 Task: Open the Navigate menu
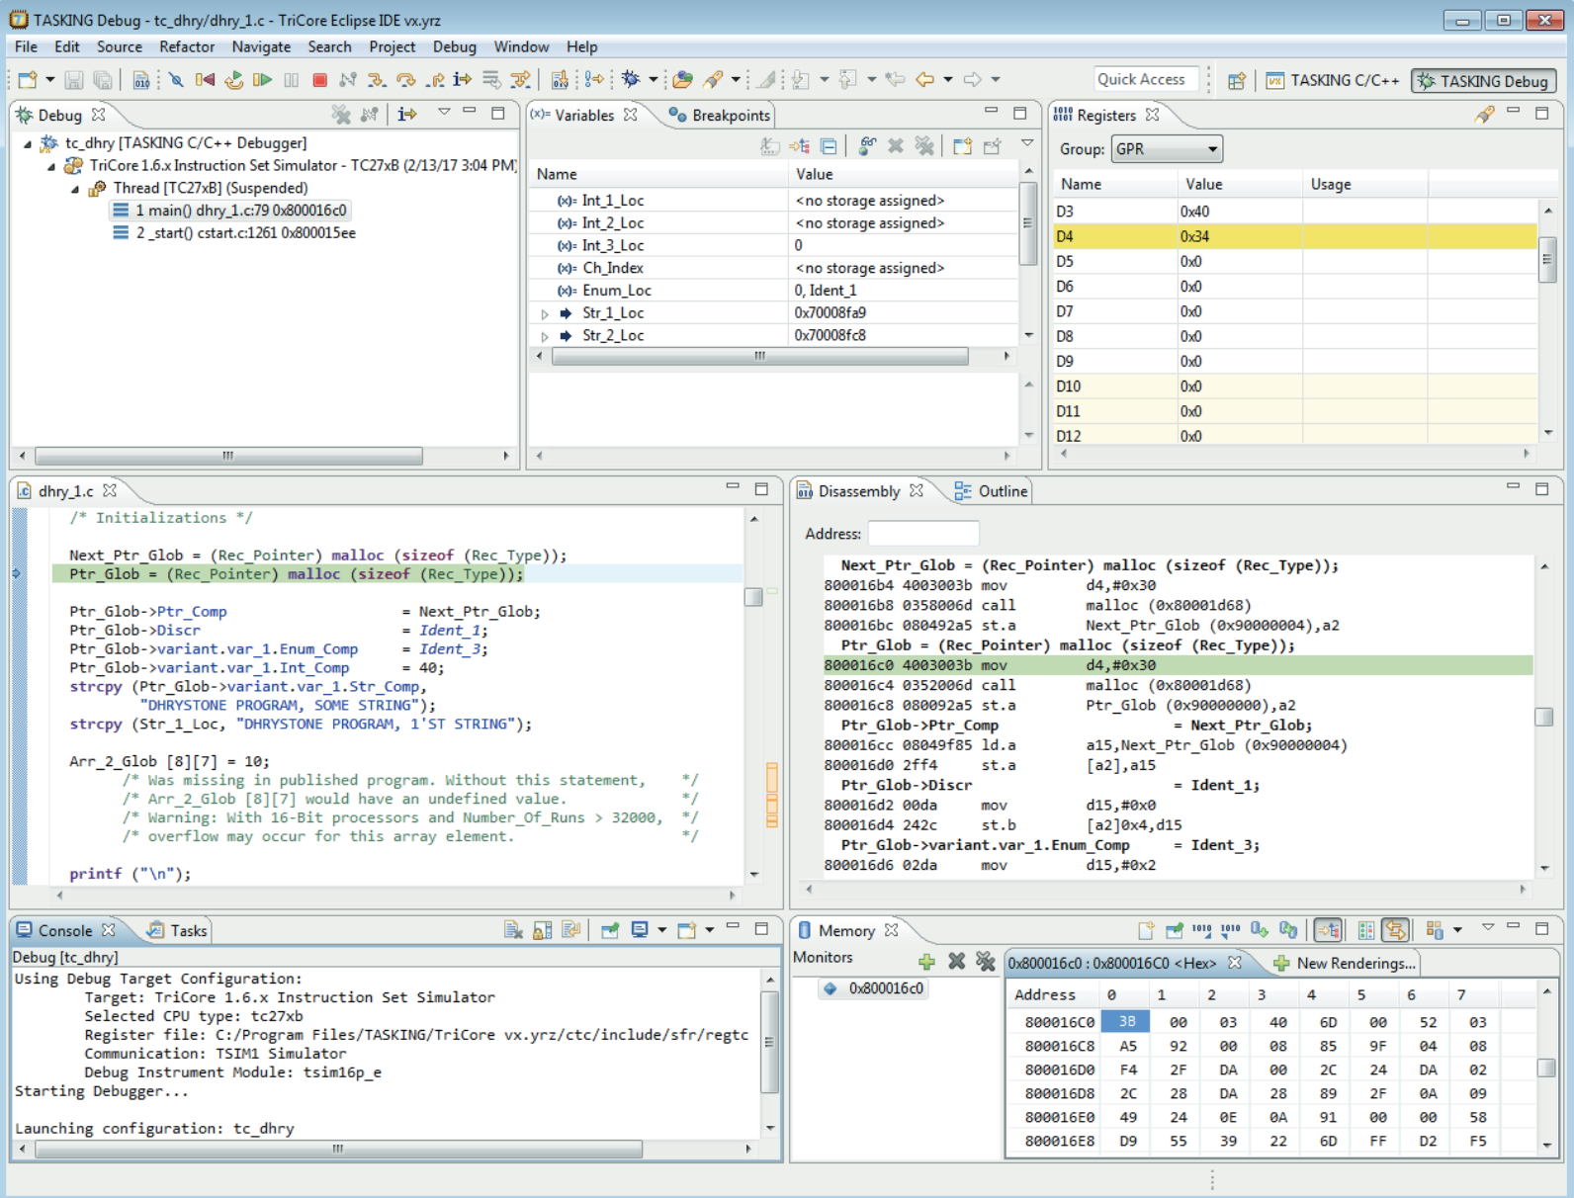261,46
